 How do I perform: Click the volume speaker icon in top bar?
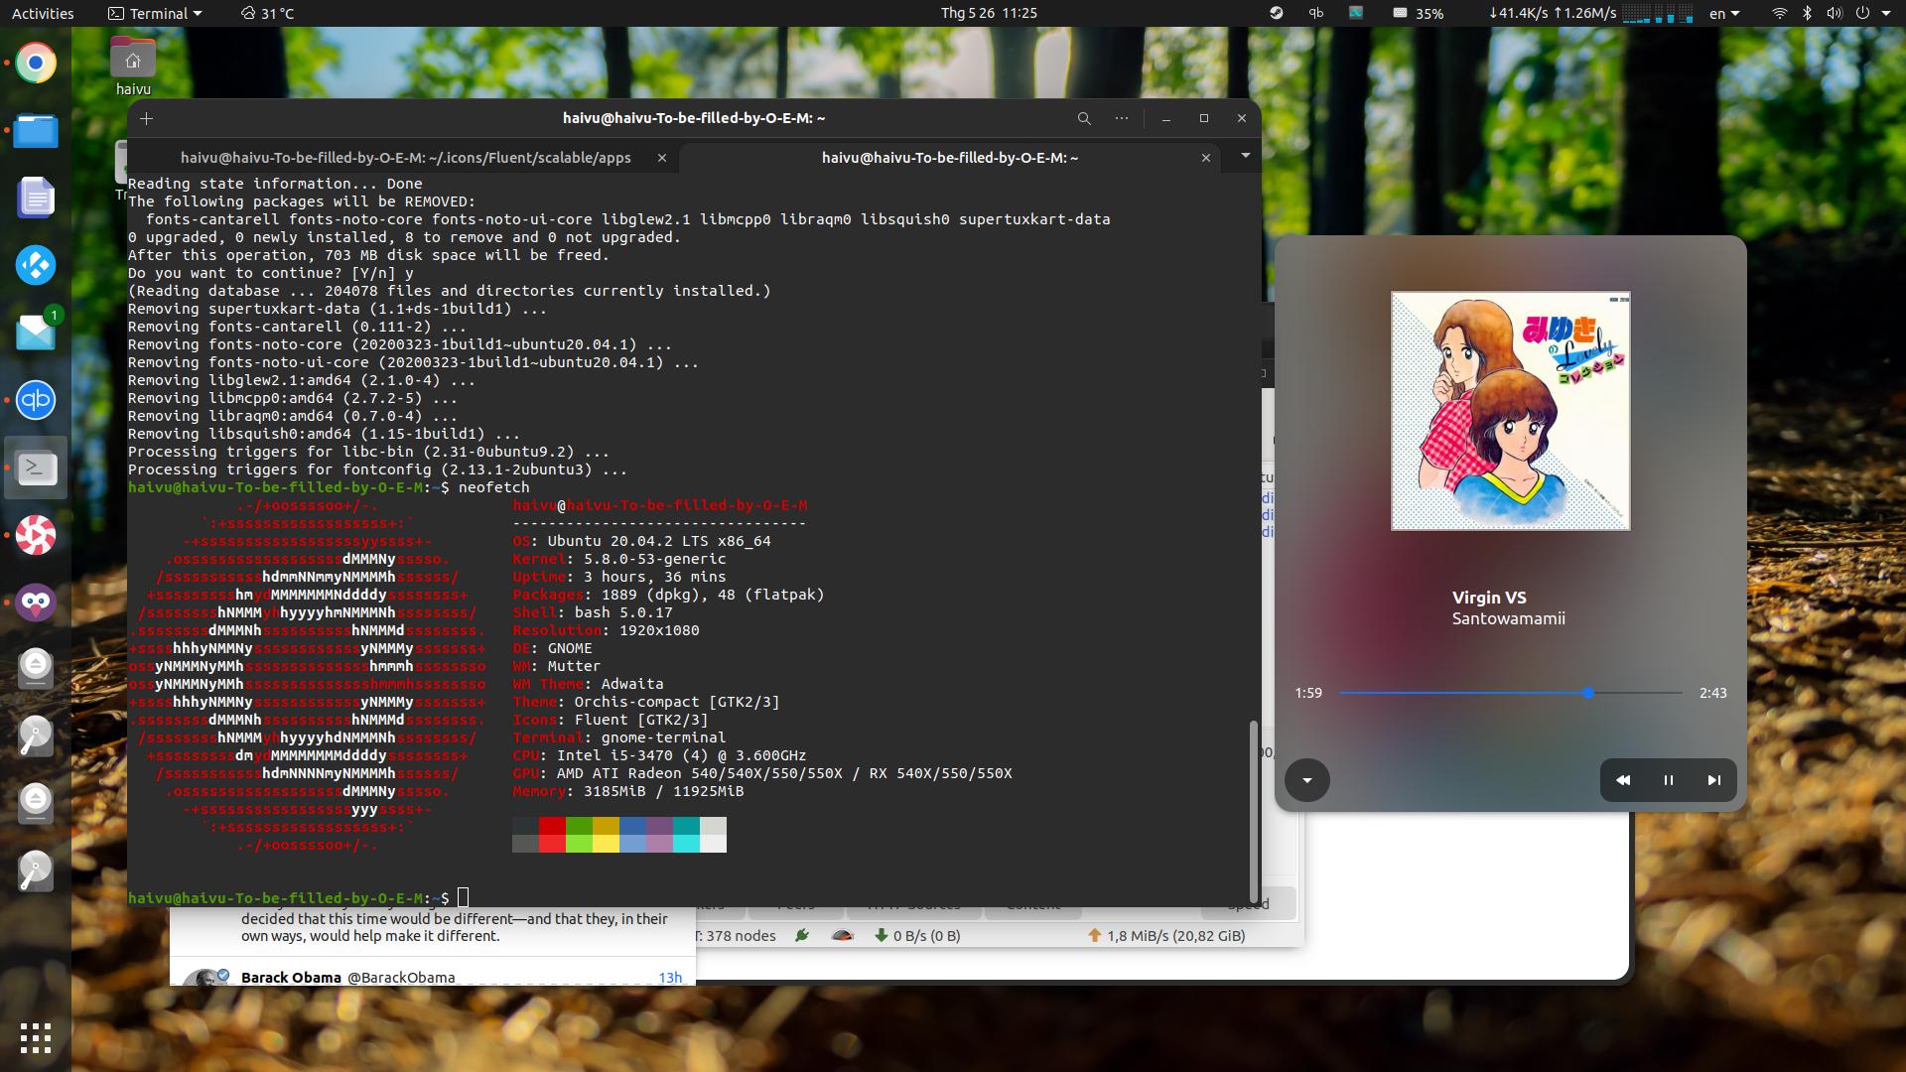click(1835, 13)
